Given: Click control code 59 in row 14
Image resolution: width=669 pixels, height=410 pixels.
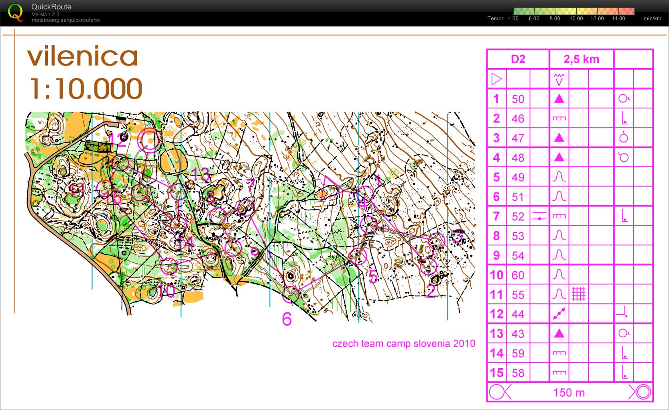Looking at the screenshot, I should [518, 353].
